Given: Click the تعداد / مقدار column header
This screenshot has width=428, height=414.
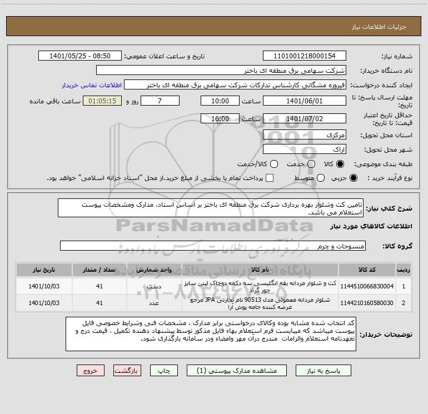Looking at the screenshot, I should 99,270.
